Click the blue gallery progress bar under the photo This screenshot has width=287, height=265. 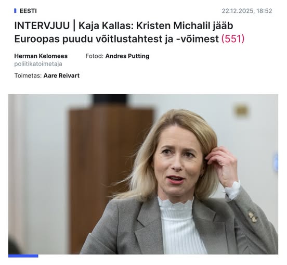pyautogui.click(x=23, y=256)
